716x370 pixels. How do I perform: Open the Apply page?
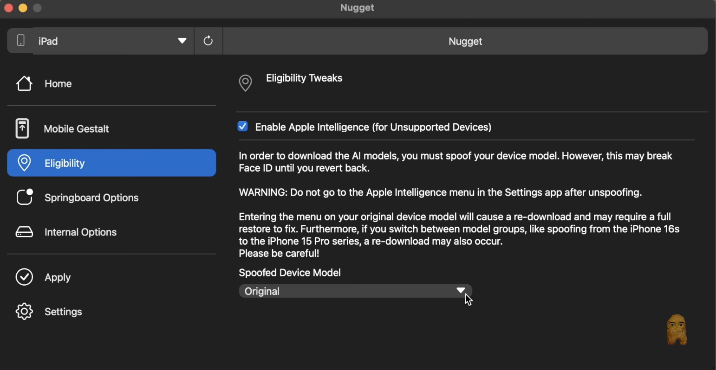tap(58, 278)
